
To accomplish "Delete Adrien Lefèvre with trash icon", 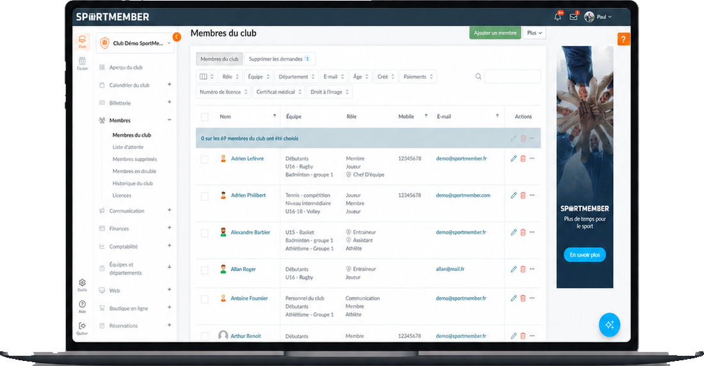I will (523, 158).
